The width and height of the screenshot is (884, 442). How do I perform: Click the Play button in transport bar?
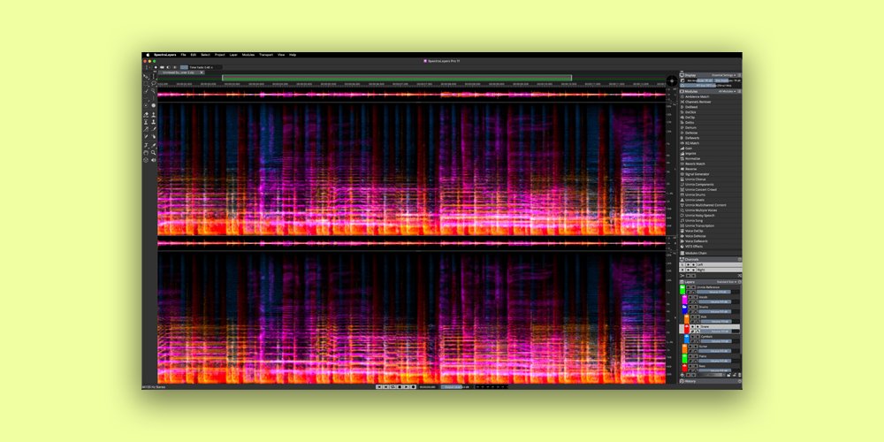(x=407, y=387)
